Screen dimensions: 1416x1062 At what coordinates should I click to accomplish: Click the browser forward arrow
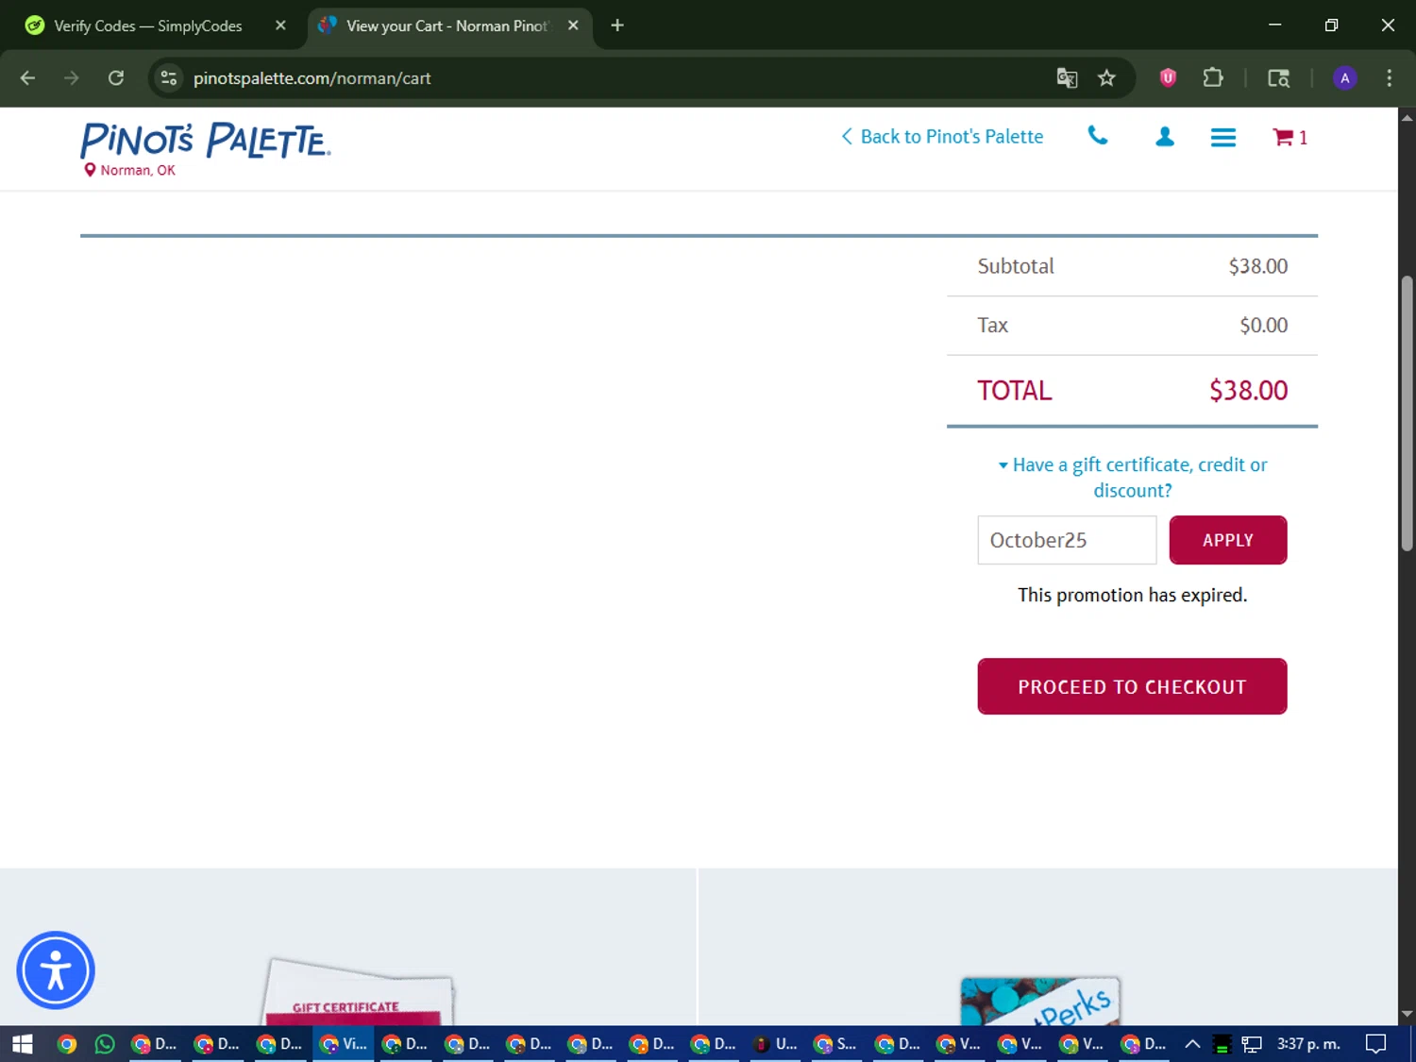coord(72,78)
